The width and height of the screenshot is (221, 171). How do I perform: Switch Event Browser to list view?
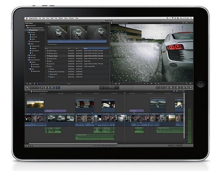(37, 84)
